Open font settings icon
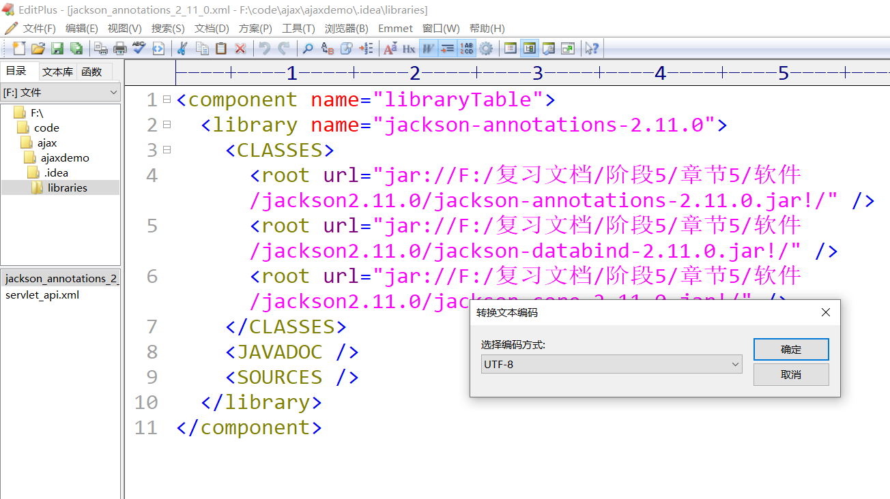This screenshot has width=890, height=499. click(390, 48)
